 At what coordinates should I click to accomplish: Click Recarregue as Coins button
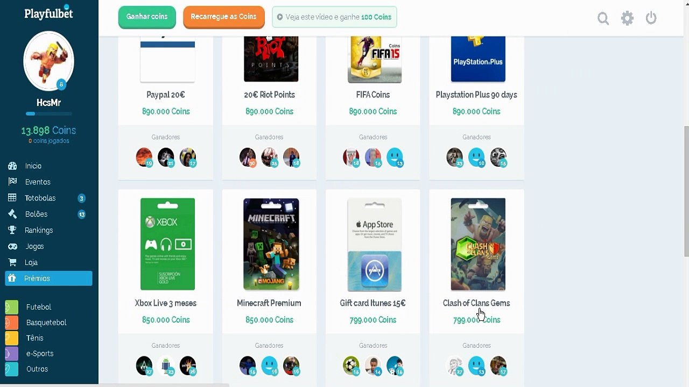pos(223,17)
